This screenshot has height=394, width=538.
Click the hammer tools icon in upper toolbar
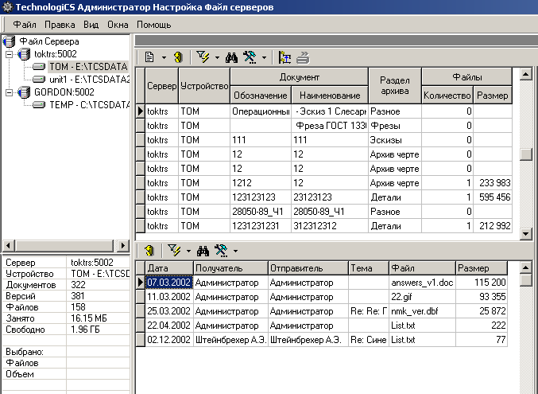click(x=250, y=57)
